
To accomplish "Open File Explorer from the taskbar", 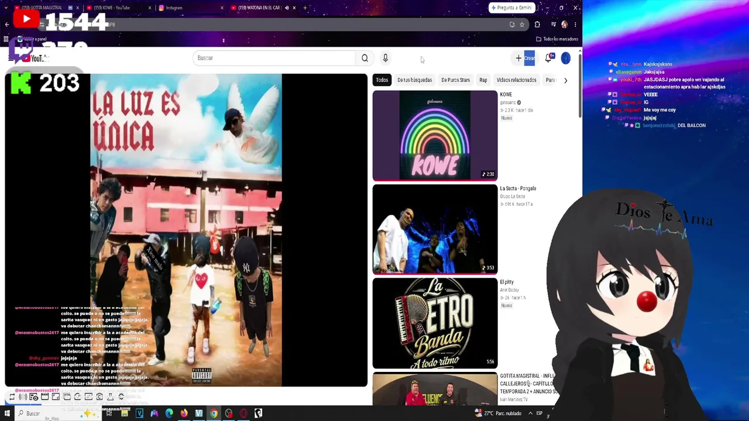I will coord(125,413).
